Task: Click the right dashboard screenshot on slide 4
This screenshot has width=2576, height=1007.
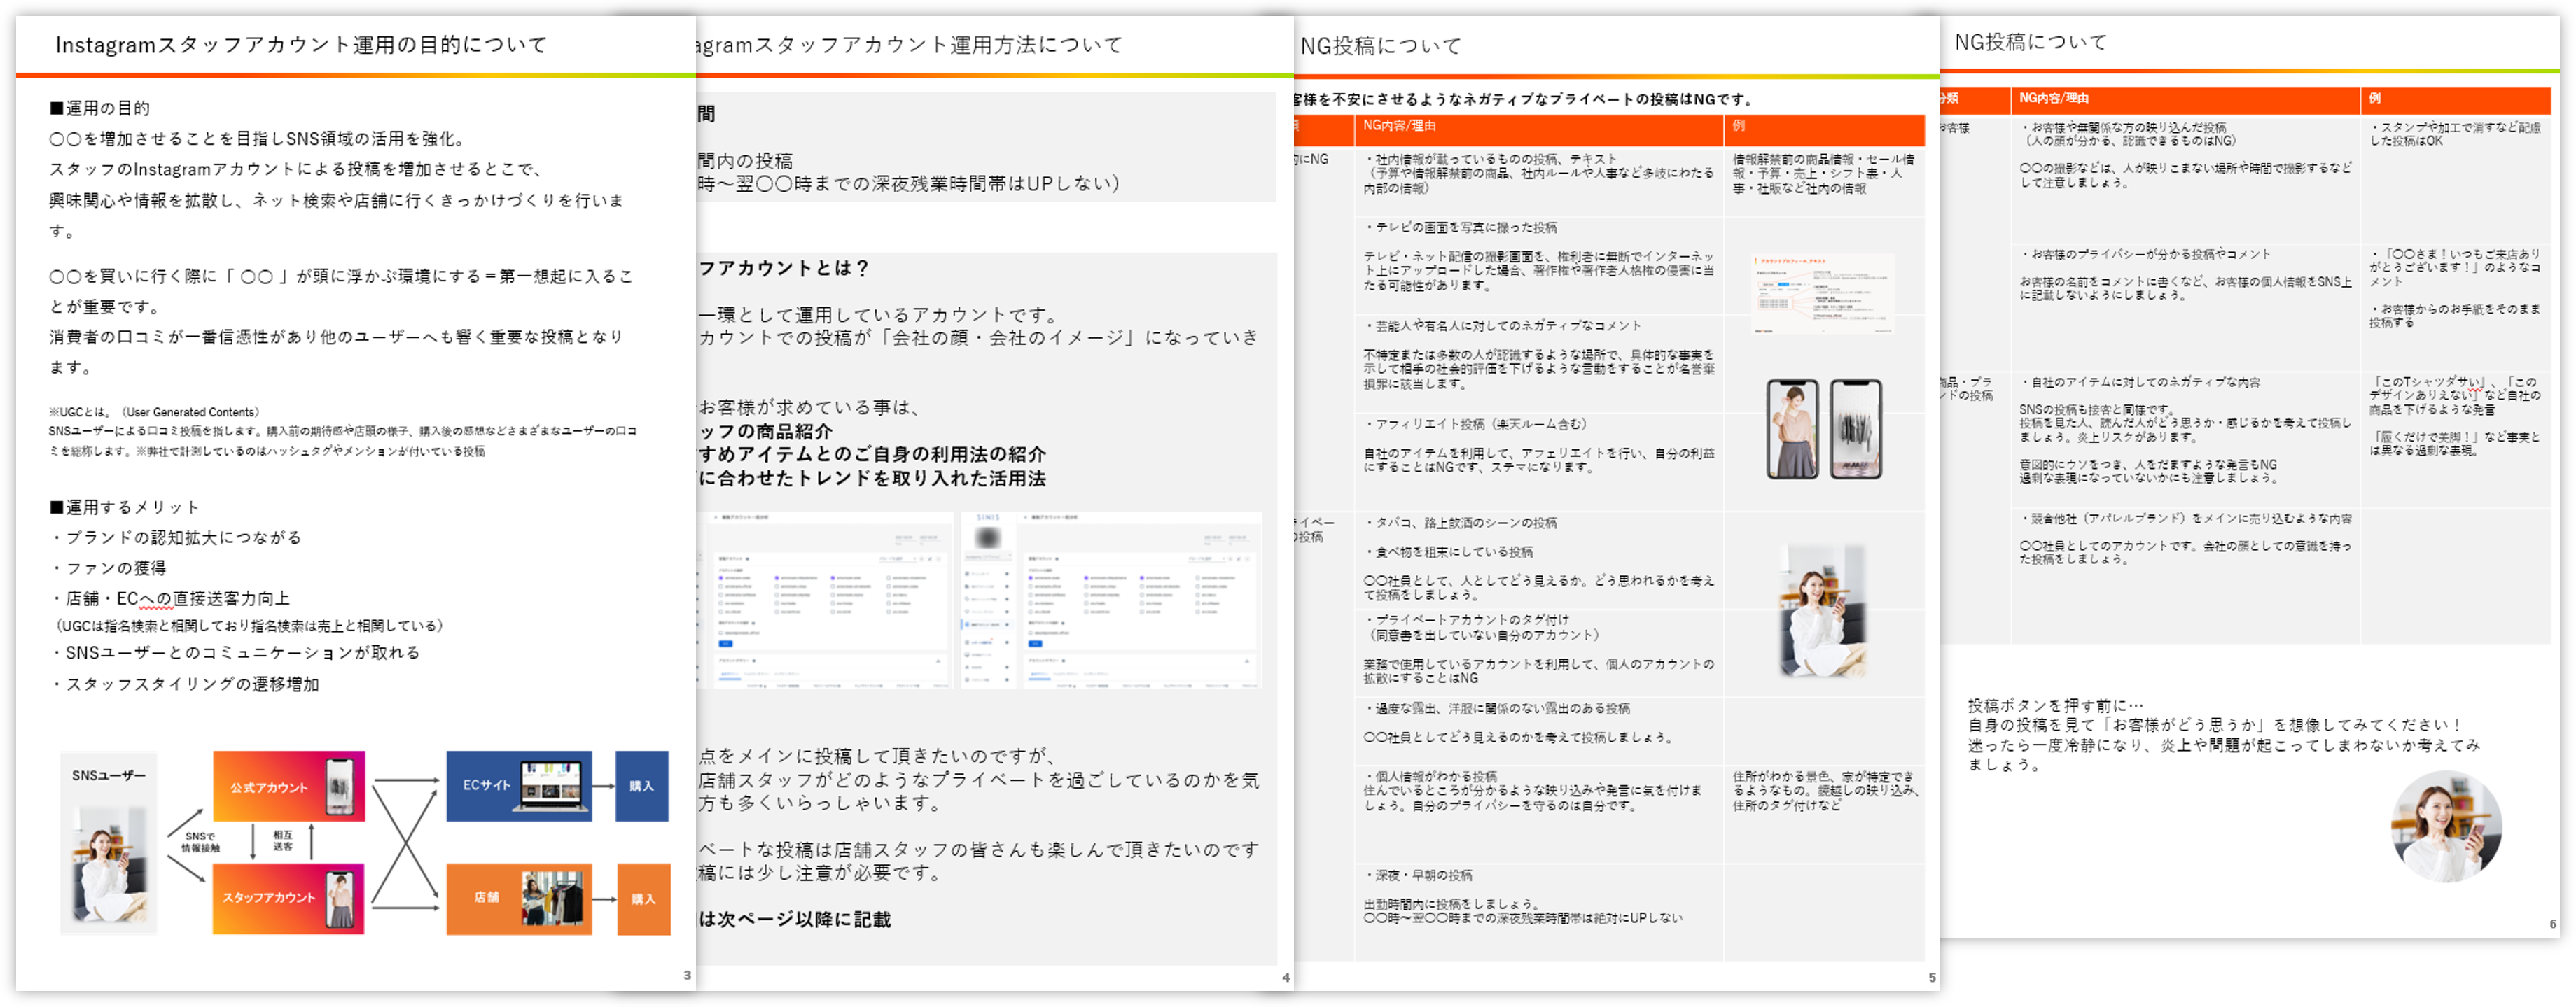Action: point(1111,600)
